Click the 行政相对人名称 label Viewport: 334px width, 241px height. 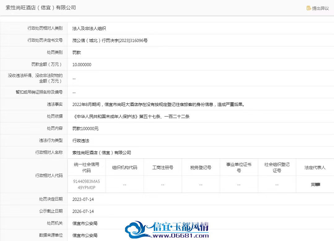(49, 152)
